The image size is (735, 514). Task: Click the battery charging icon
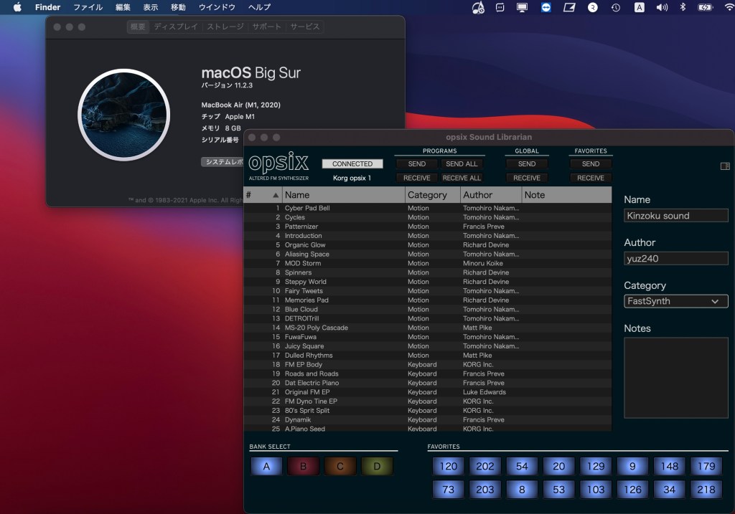click(x=706, y=7)
